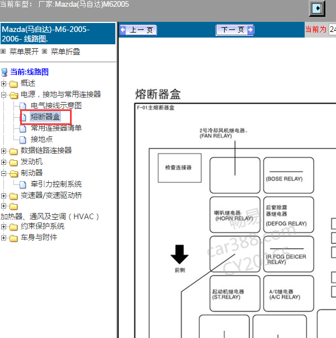This screenshot has width=336, height=338.
Task: Click the 车身与附件 folder icon
Action: 13,238
